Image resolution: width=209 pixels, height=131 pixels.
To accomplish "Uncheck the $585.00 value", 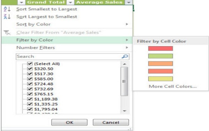I will (x=30, y=79).
